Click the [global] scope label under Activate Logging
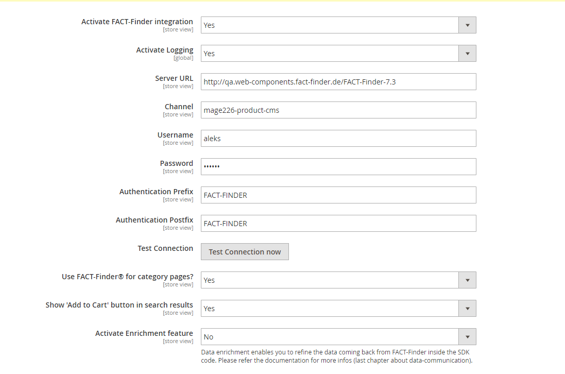 coord(183,58)
